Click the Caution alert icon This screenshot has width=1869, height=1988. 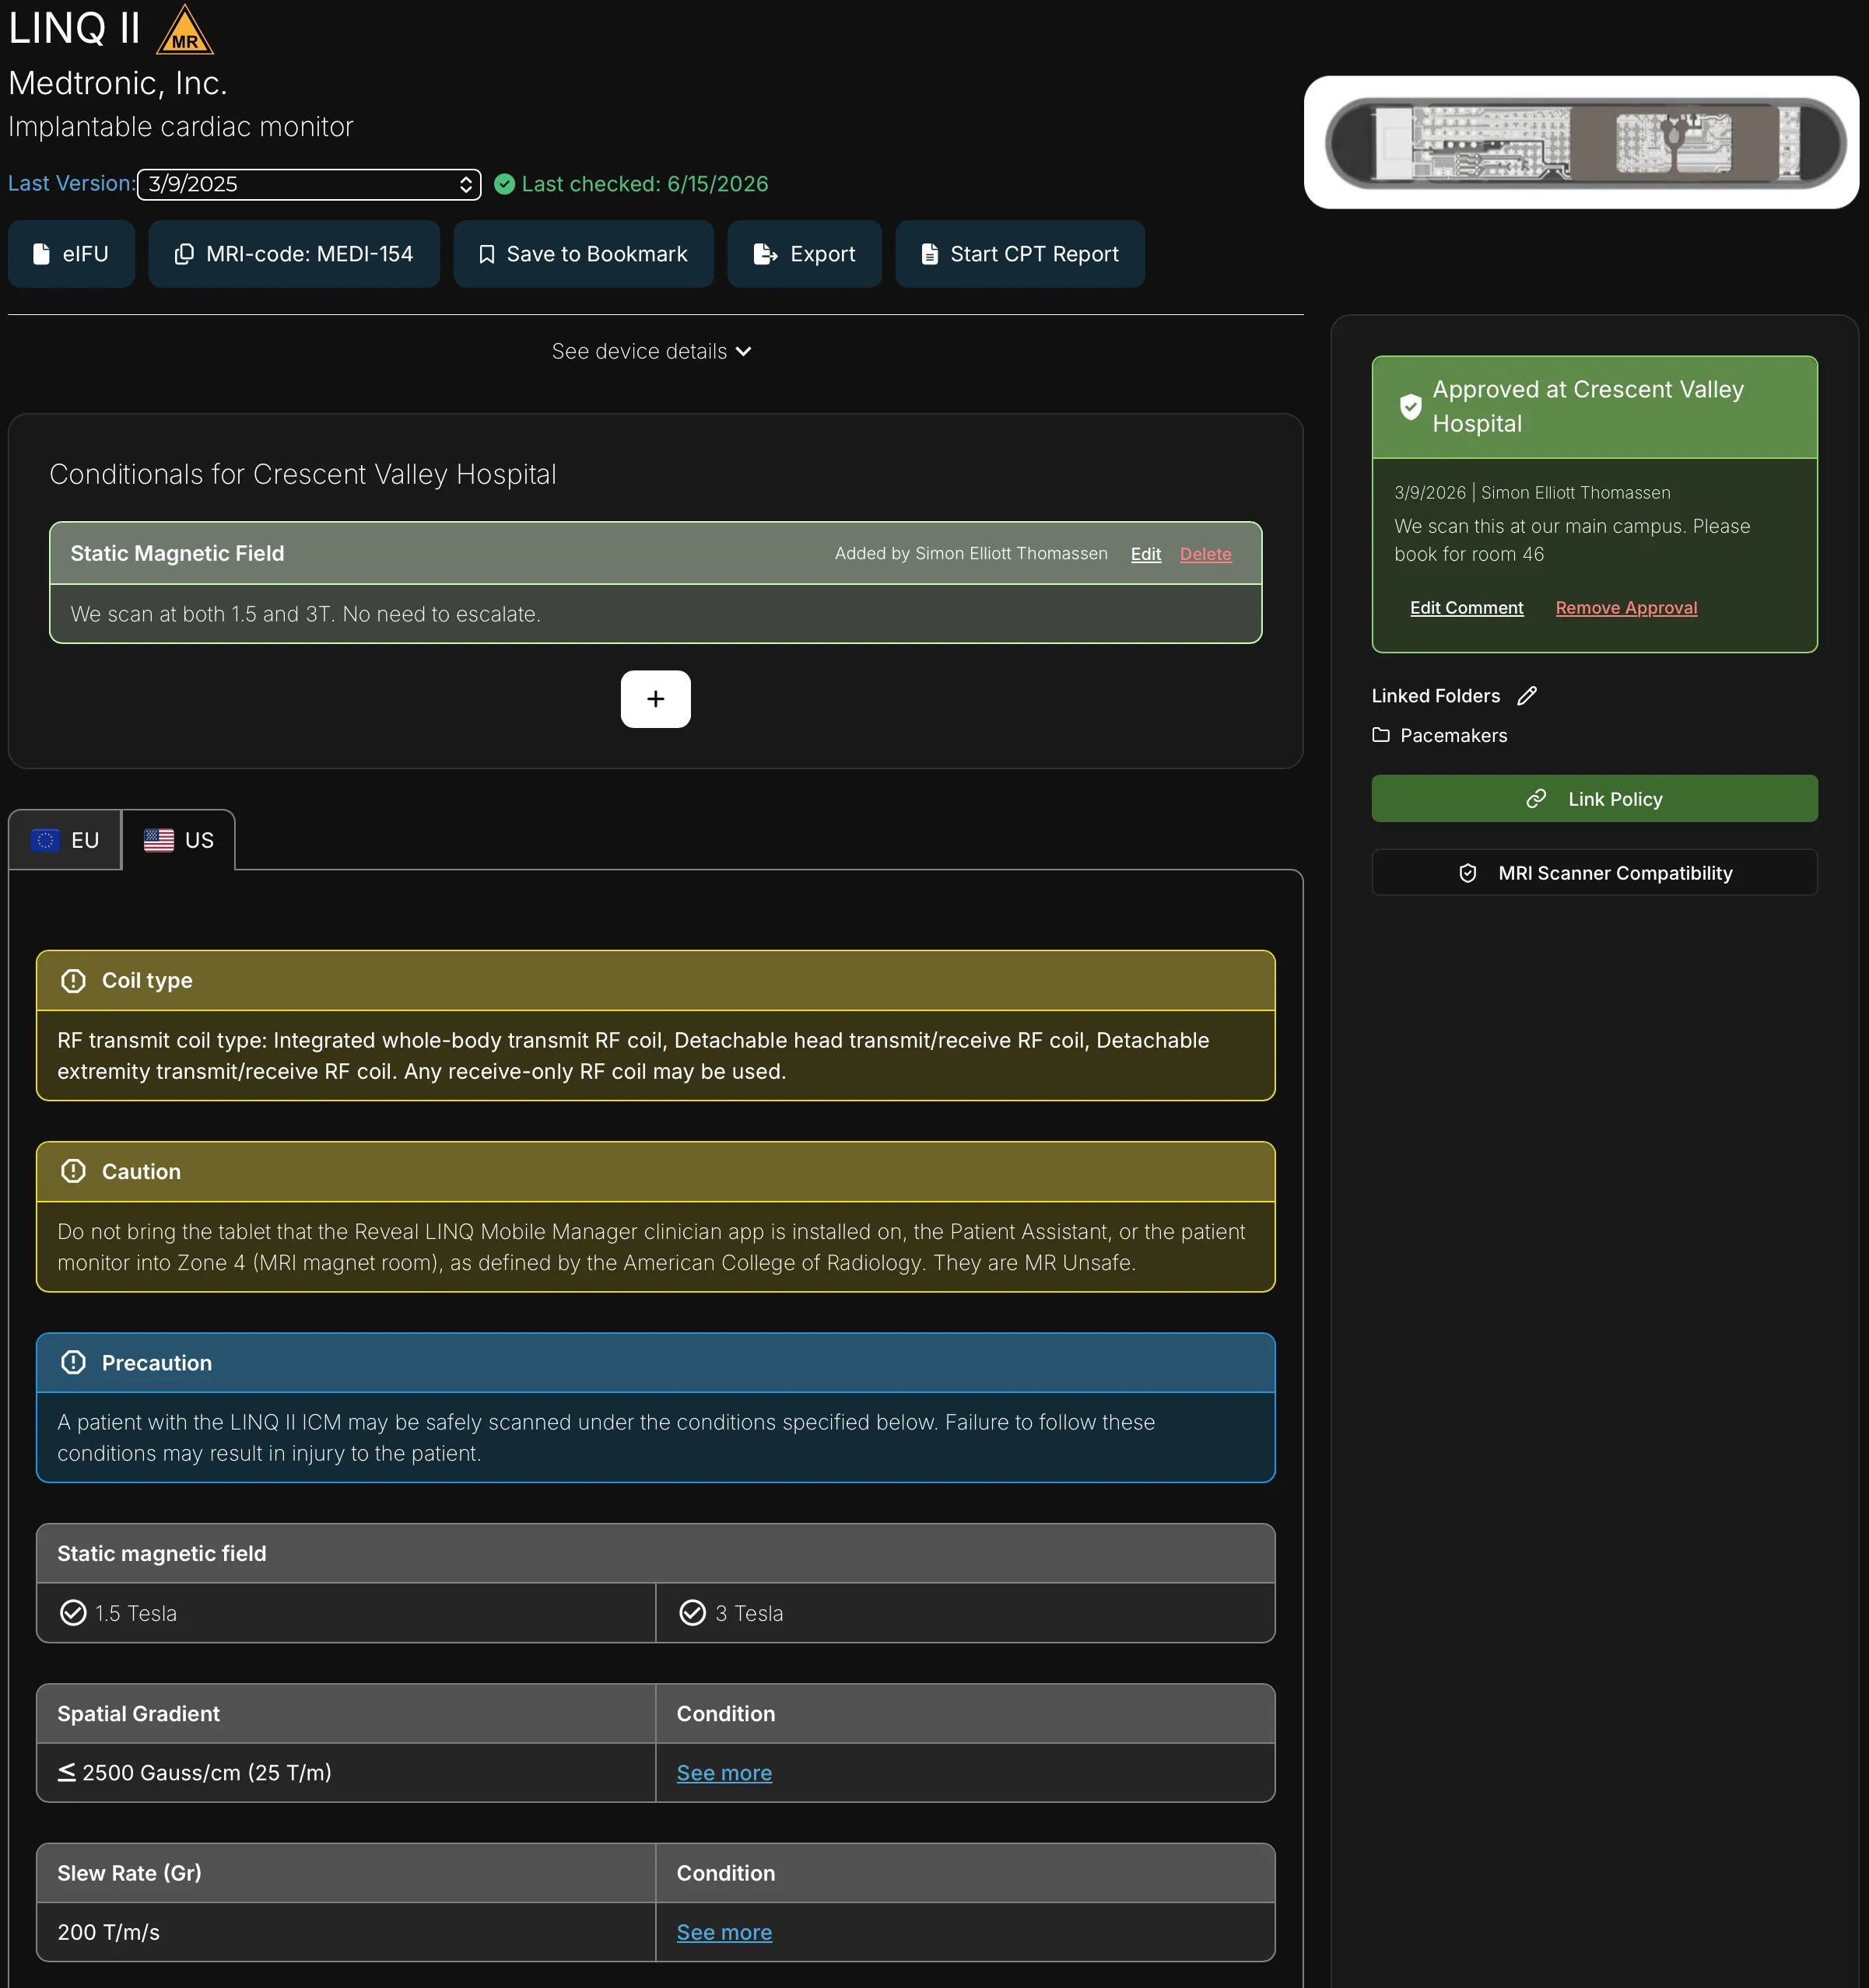73,1171
